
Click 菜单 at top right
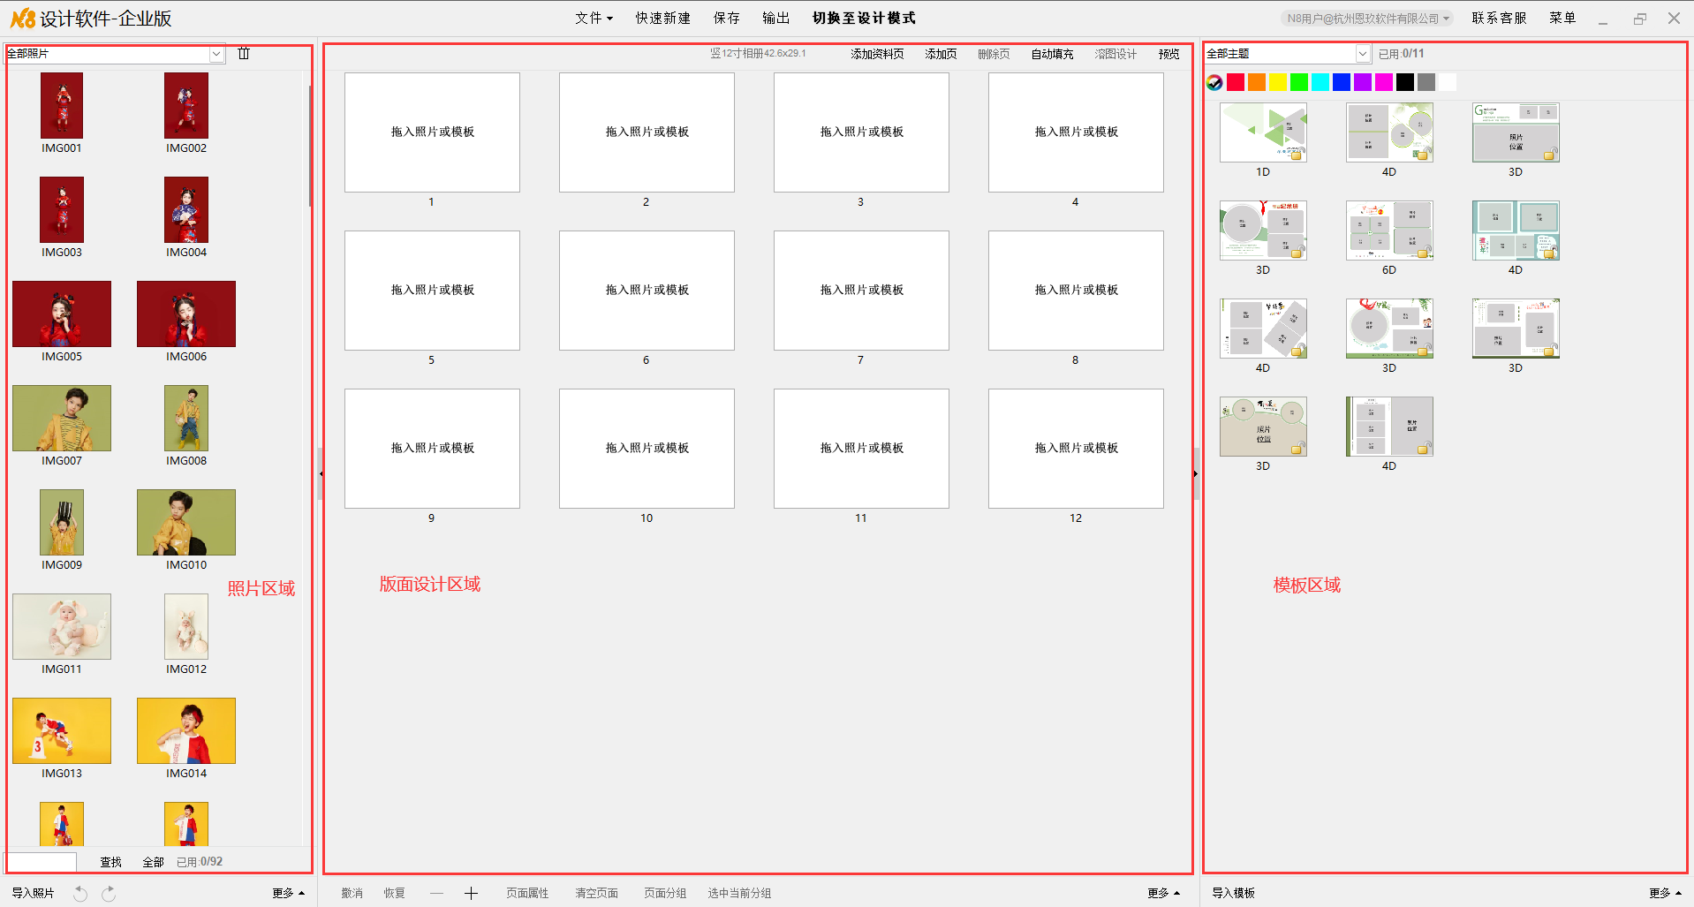1562,18
